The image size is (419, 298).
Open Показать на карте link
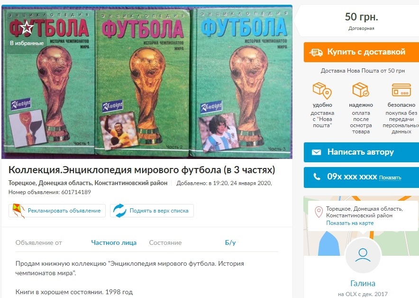coord(350,223)
